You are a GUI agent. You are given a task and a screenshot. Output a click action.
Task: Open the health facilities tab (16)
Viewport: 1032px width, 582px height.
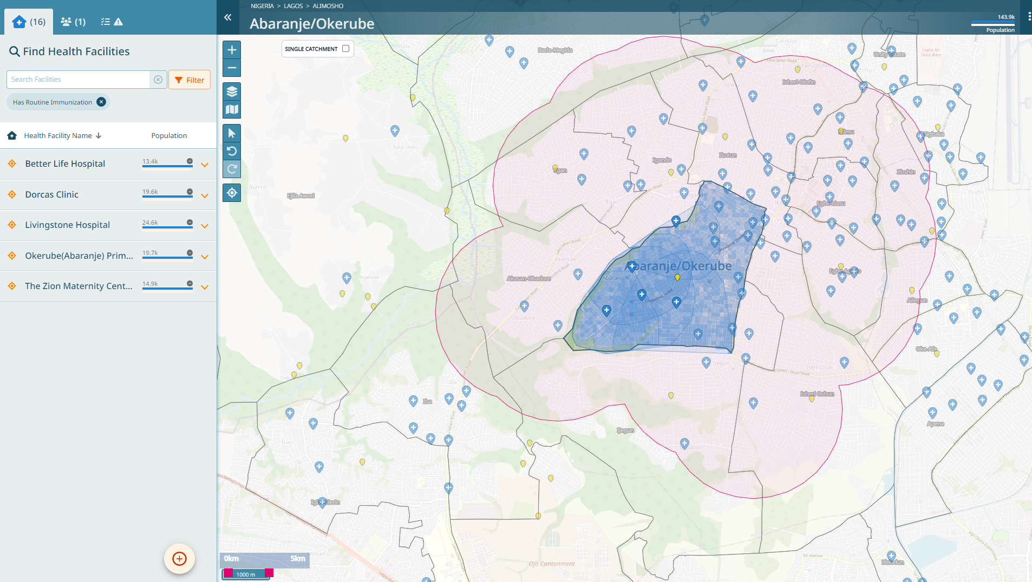pyautogui.click(x=29, y=22)
